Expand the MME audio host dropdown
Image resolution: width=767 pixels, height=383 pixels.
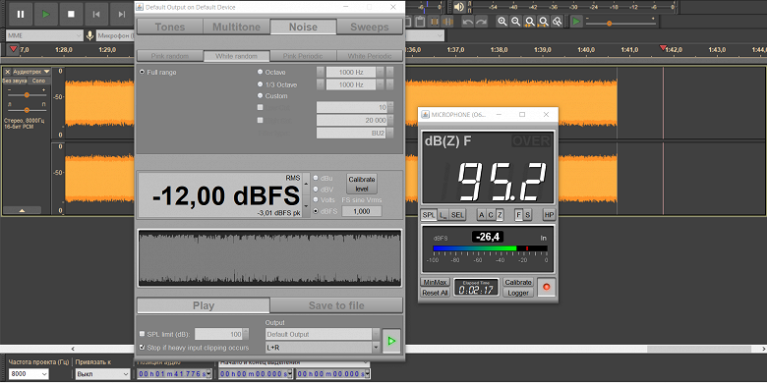click(44, 35)
